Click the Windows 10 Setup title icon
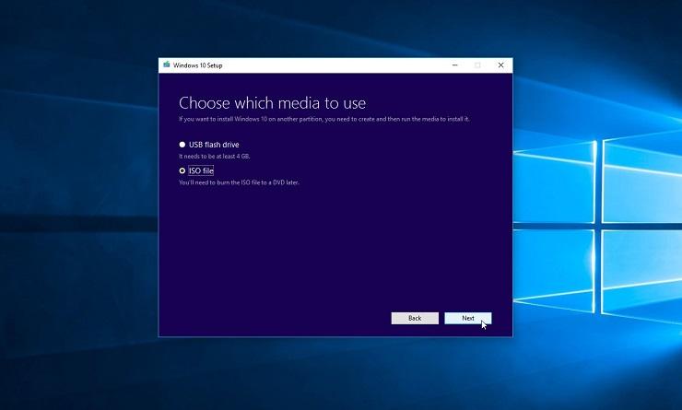 (166, 65)
